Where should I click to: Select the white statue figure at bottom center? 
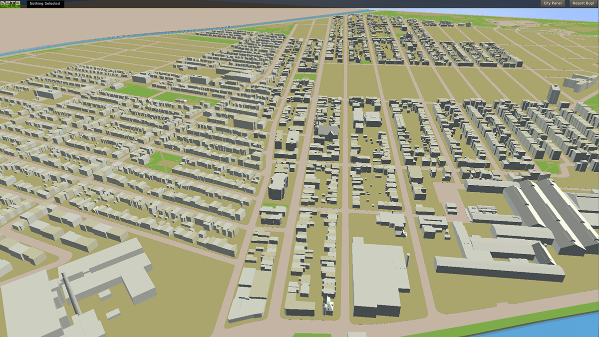click(328, 302)
